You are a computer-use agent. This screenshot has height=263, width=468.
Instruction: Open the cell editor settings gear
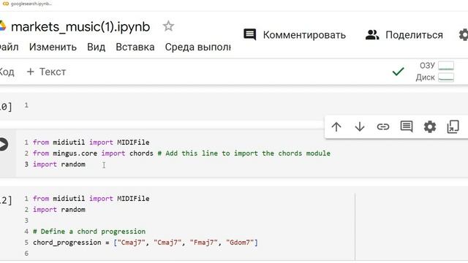pos(430,126)
